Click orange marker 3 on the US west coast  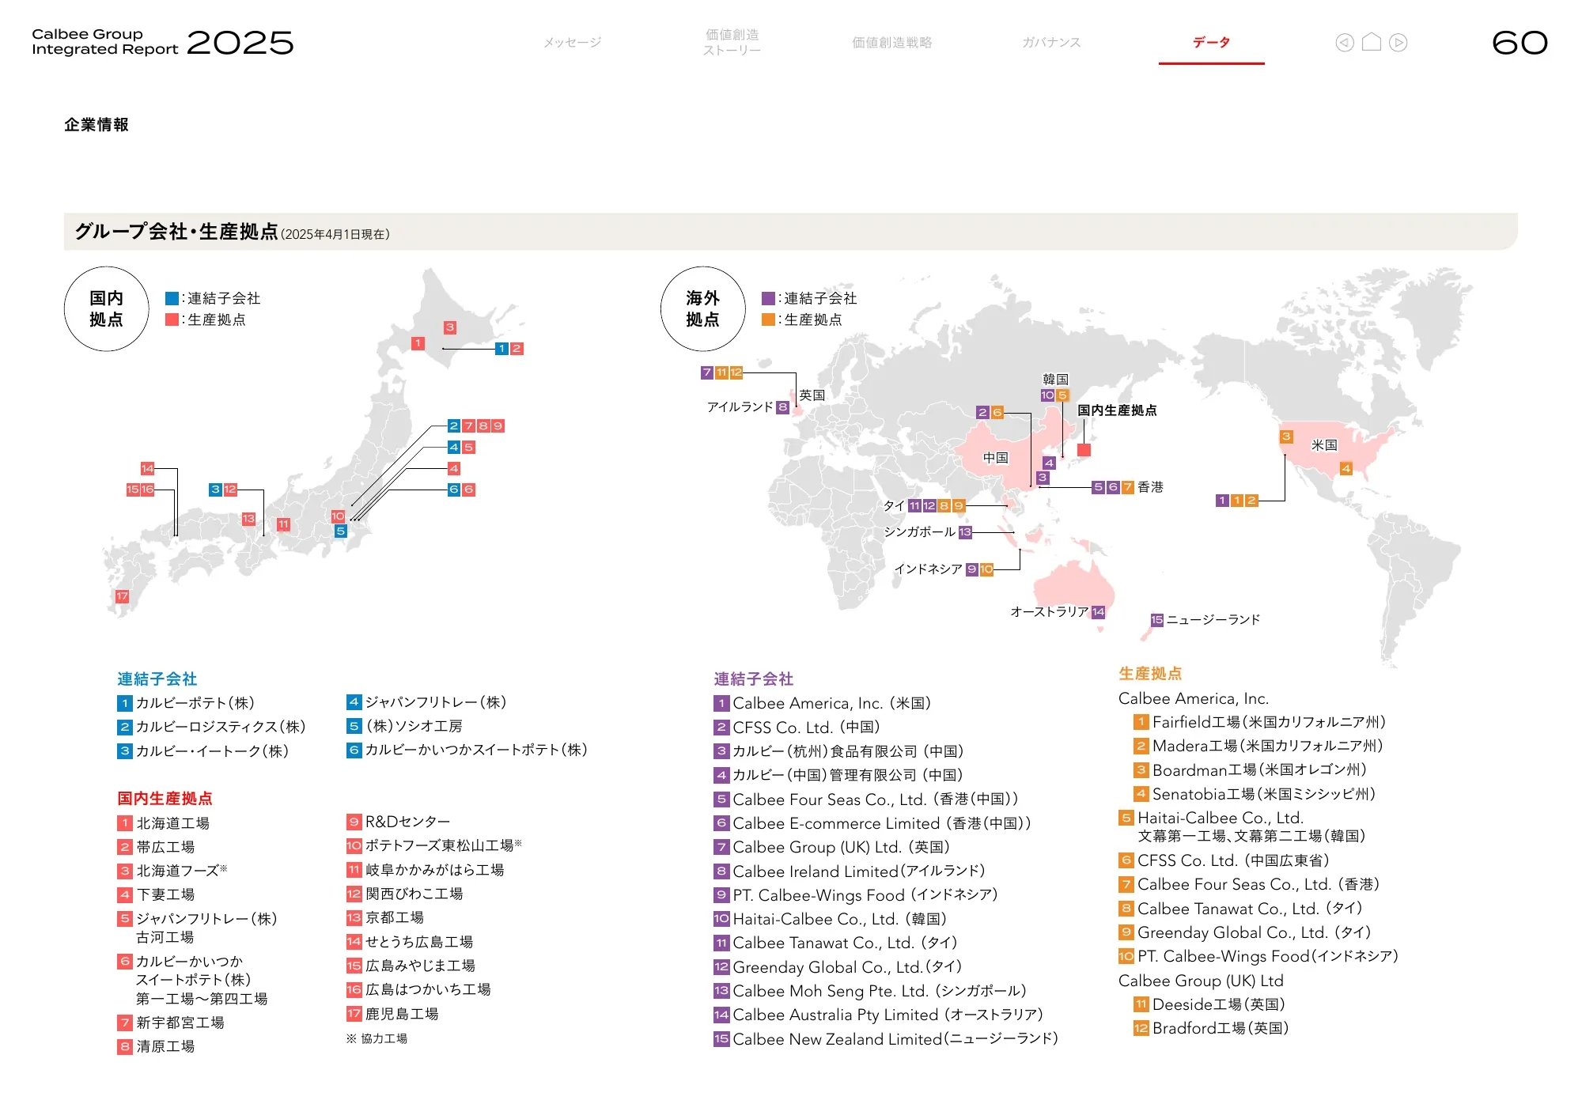click(1286, 437)
